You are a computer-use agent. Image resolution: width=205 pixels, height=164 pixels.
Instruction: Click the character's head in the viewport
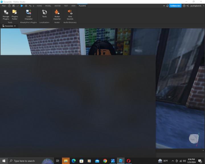click(x=102, y=48)
